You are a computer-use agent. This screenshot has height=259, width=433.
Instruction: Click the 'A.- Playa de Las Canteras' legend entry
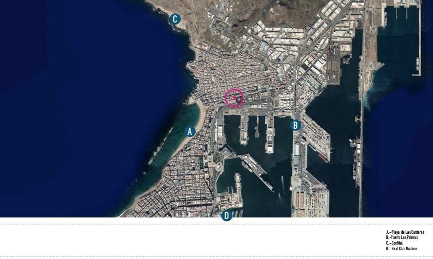click(x=405, y=232)
